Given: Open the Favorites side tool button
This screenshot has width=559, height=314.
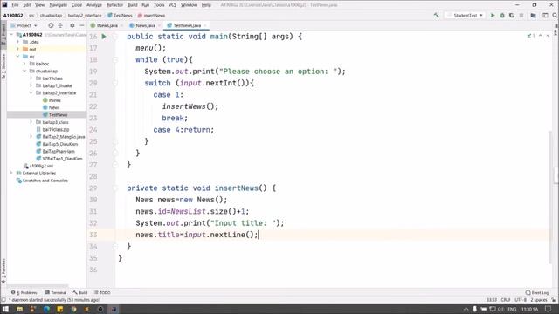Looking at the screenshot, I should pyautogui.click(x=3, y=270).
